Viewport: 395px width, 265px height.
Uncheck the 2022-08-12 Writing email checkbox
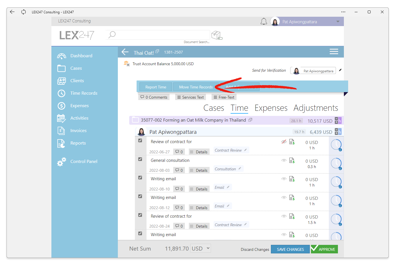click(x=140, y=196)
